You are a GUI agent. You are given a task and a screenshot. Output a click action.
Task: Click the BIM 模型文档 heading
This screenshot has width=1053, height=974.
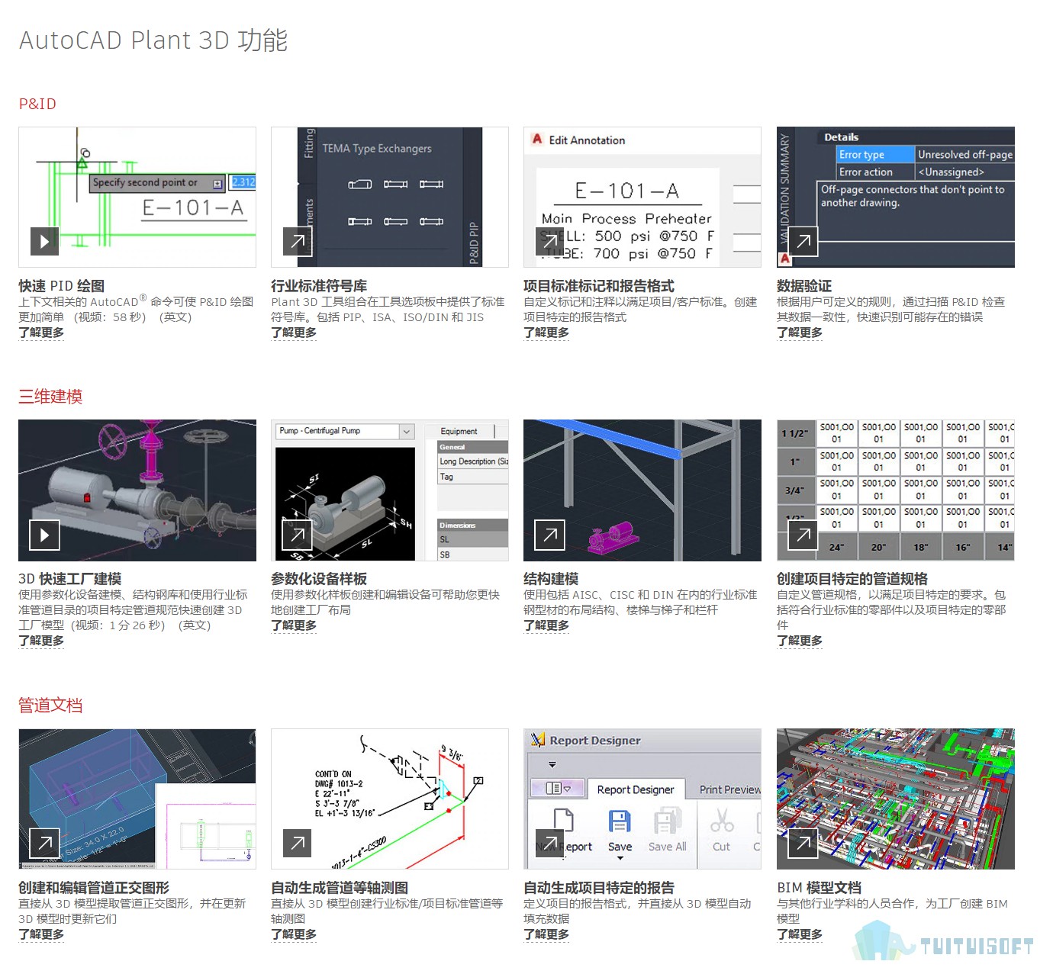(819, 888)
